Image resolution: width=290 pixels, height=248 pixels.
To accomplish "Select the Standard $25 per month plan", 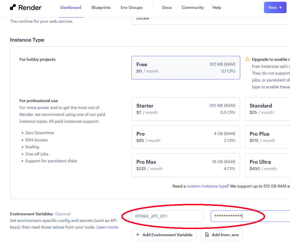I will 267,109.
